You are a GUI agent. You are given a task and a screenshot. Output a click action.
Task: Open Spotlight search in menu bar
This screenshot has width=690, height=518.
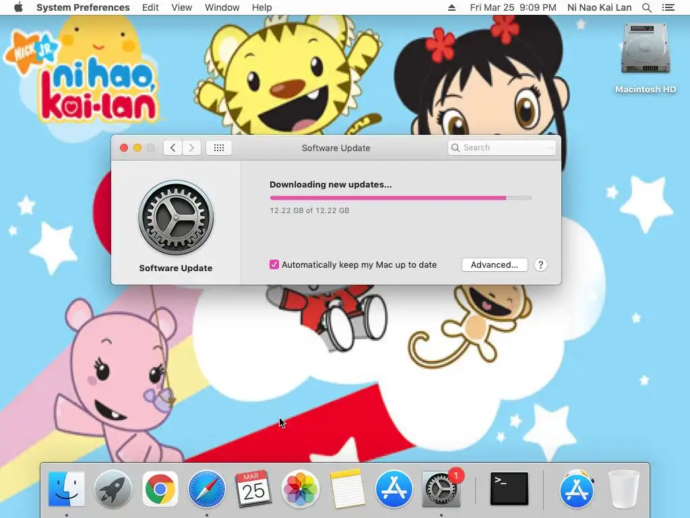pos(646,7)
